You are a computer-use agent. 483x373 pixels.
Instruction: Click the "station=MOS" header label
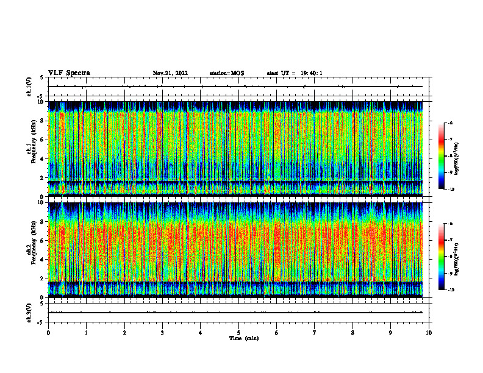(x=227, y=73)
